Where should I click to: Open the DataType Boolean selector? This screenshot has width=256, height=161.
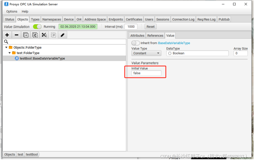197,53
